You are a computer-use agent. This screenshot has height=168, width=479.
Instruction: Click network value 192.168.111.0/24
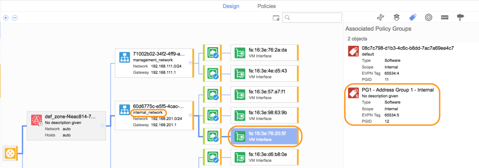coord(166,66)
